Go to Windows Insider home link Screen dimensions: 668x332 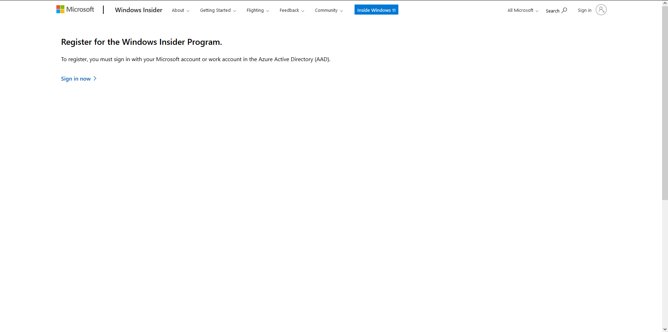[x=138, y=10]
